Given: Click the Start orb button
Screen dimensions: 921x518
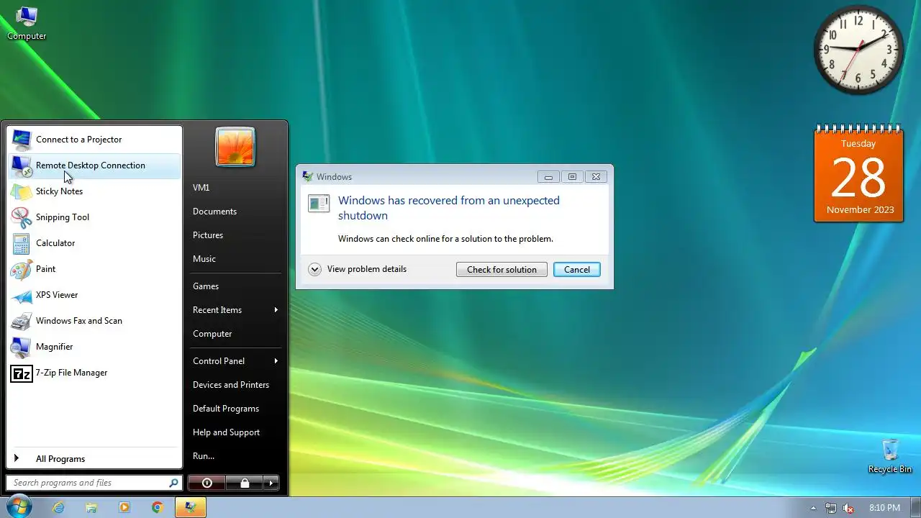Looking at the screenshot, I should (x=19, y=507).
